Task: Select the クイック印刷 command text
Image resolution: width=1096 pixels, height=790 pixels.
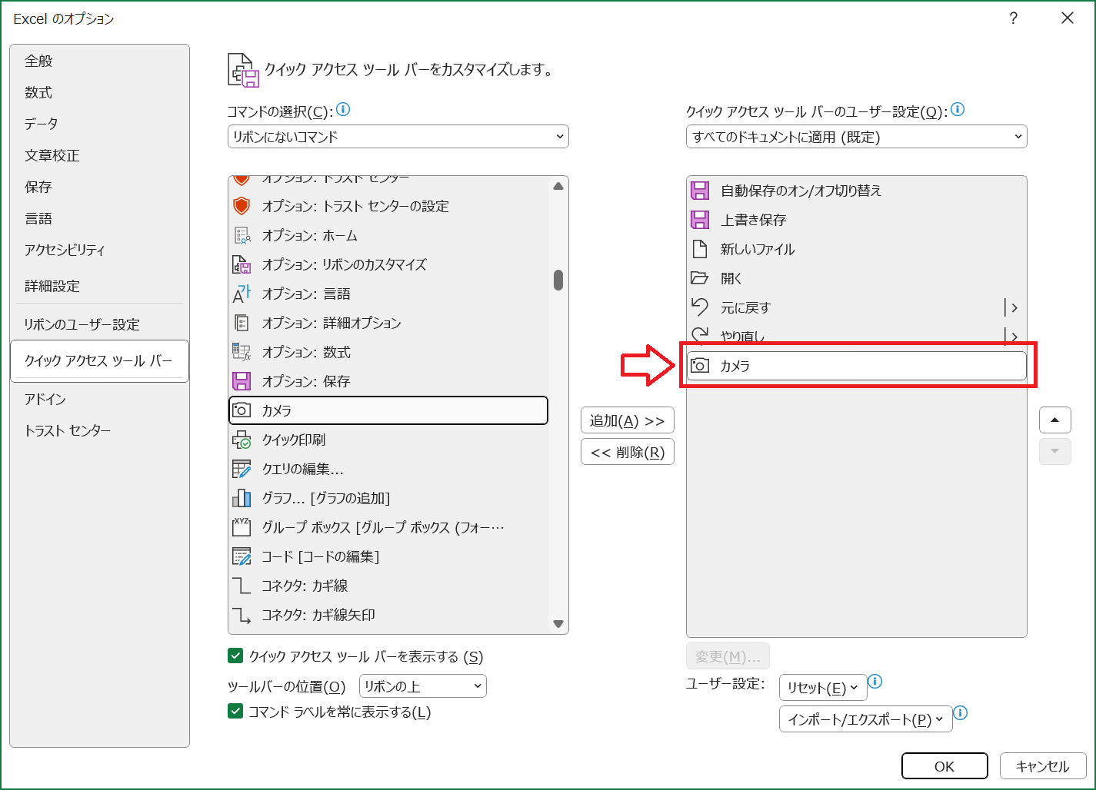Action: coord(294,440)
